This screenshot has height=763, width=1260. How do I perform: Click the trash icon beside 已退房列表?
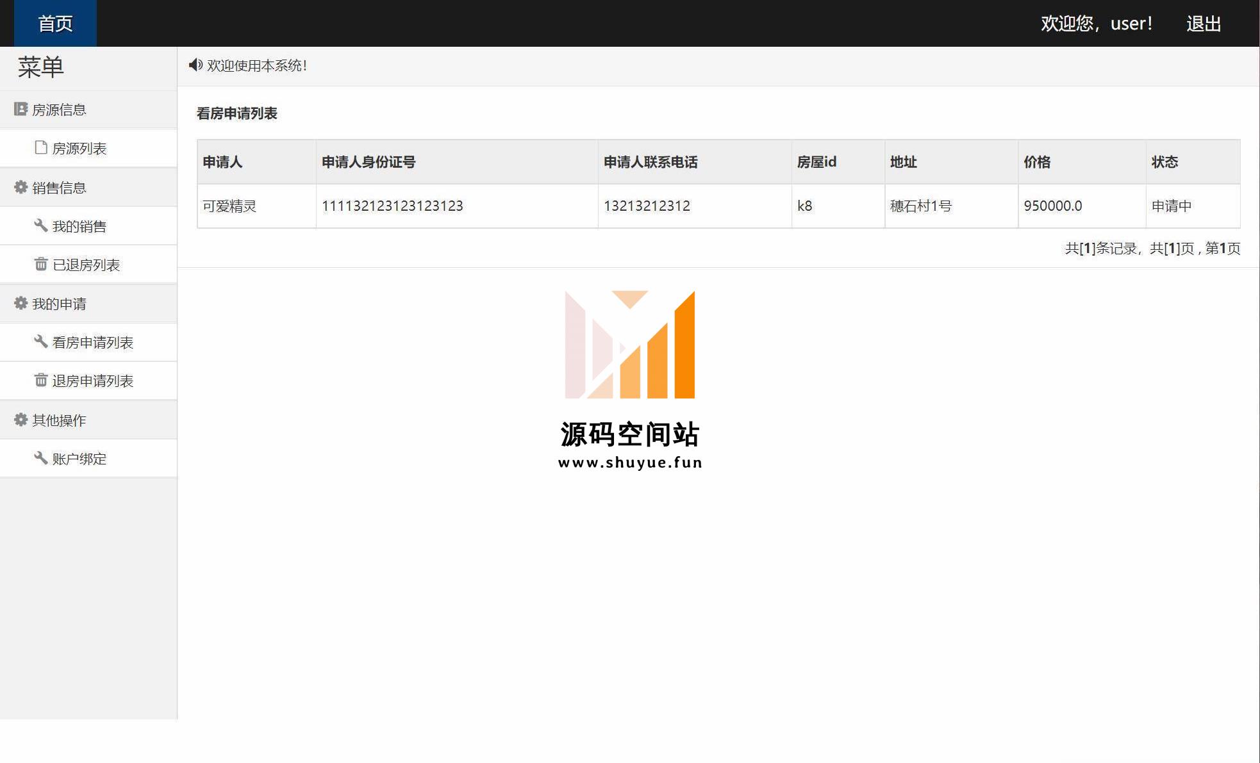coord(41,264)
